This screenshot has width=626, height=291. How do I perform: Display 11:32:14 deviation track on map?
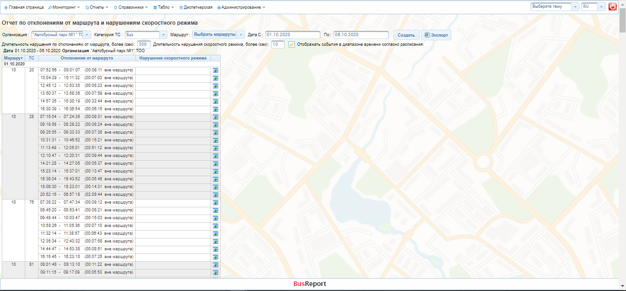pos(216,234)
